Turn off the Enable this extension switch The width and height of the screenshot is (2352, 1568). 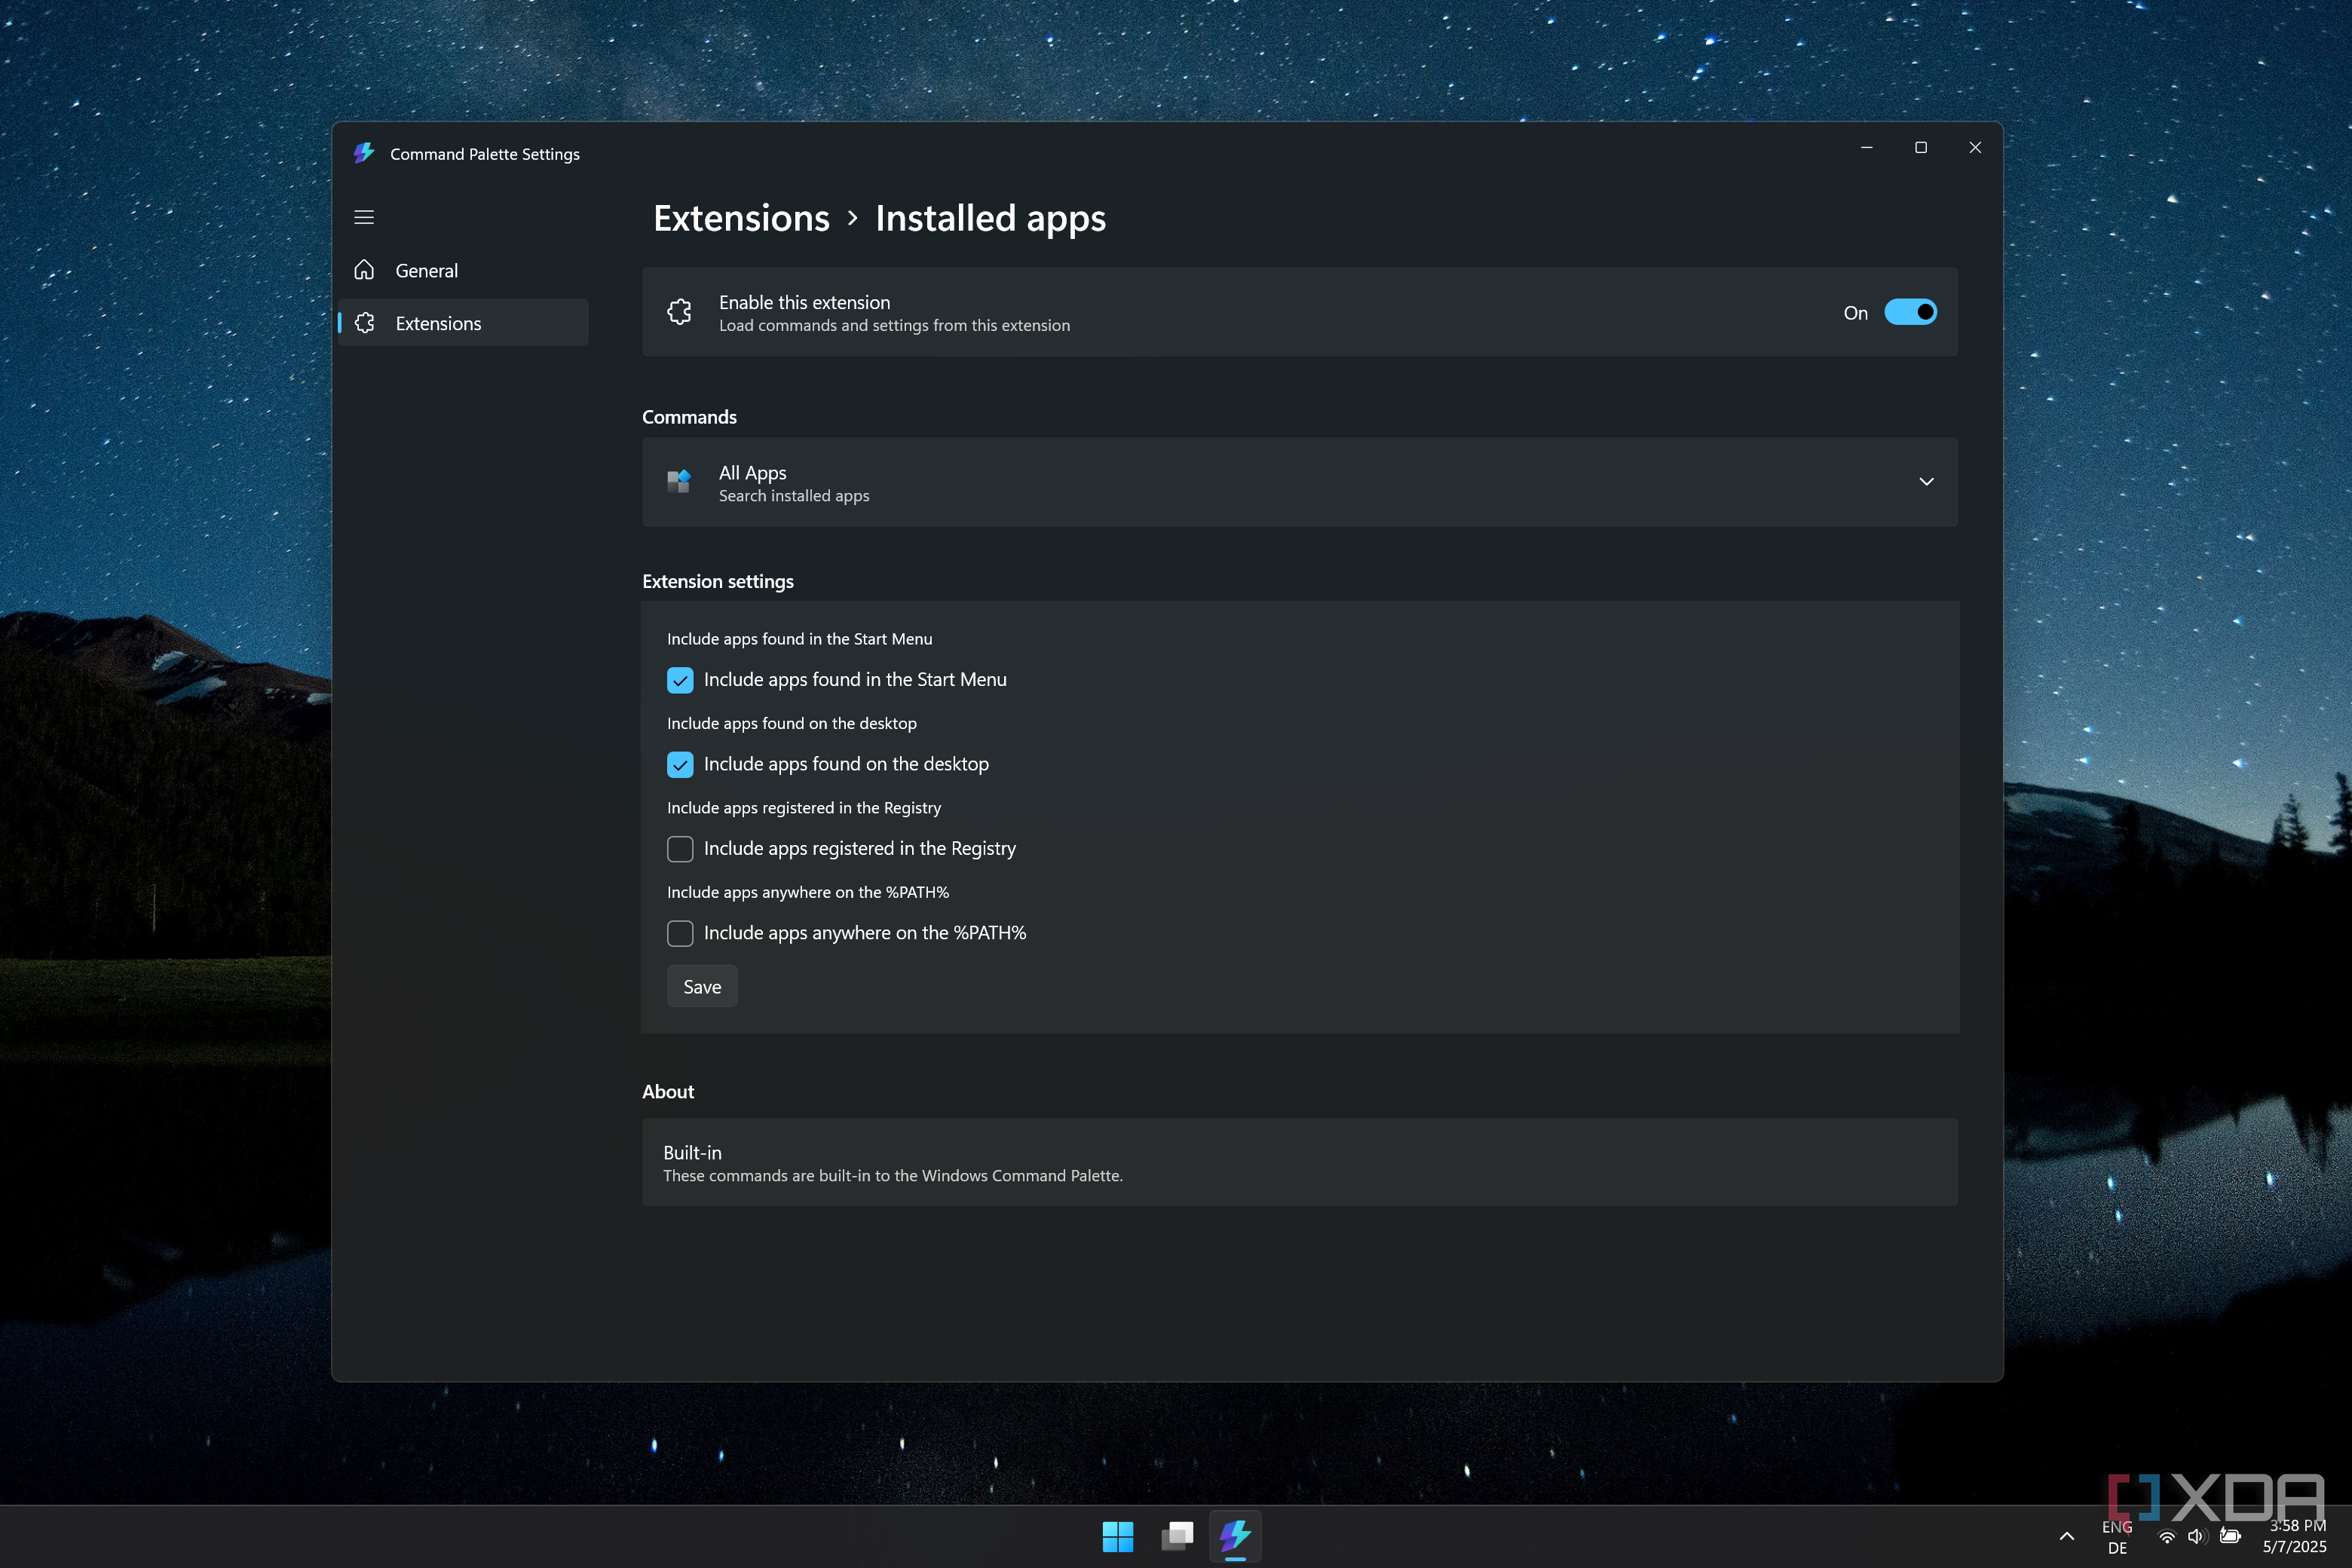[x=1910, y=312]
